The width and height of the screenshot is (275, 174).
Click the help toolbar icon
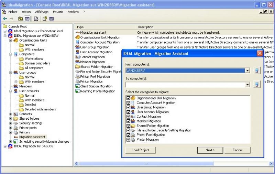tap(45, 19)
